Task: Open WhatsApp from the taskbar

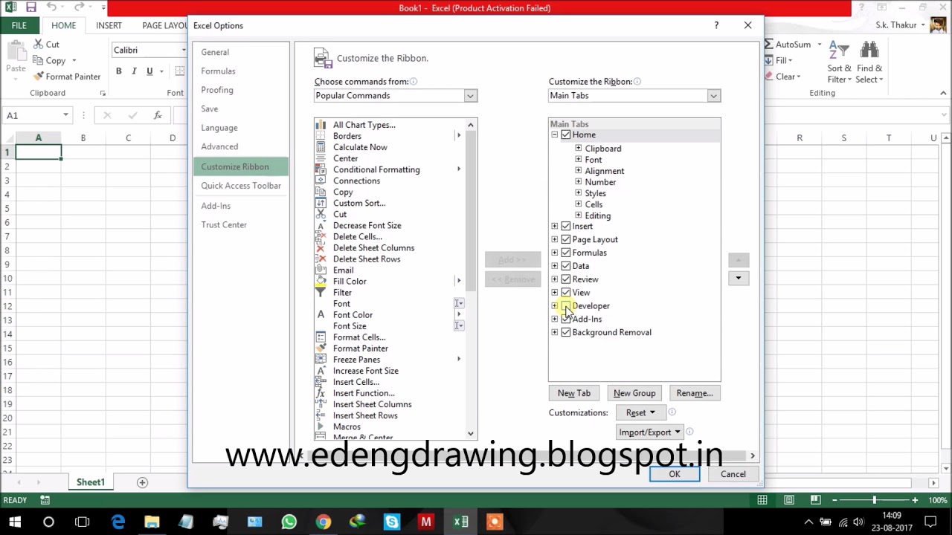Action: (289, 522)
